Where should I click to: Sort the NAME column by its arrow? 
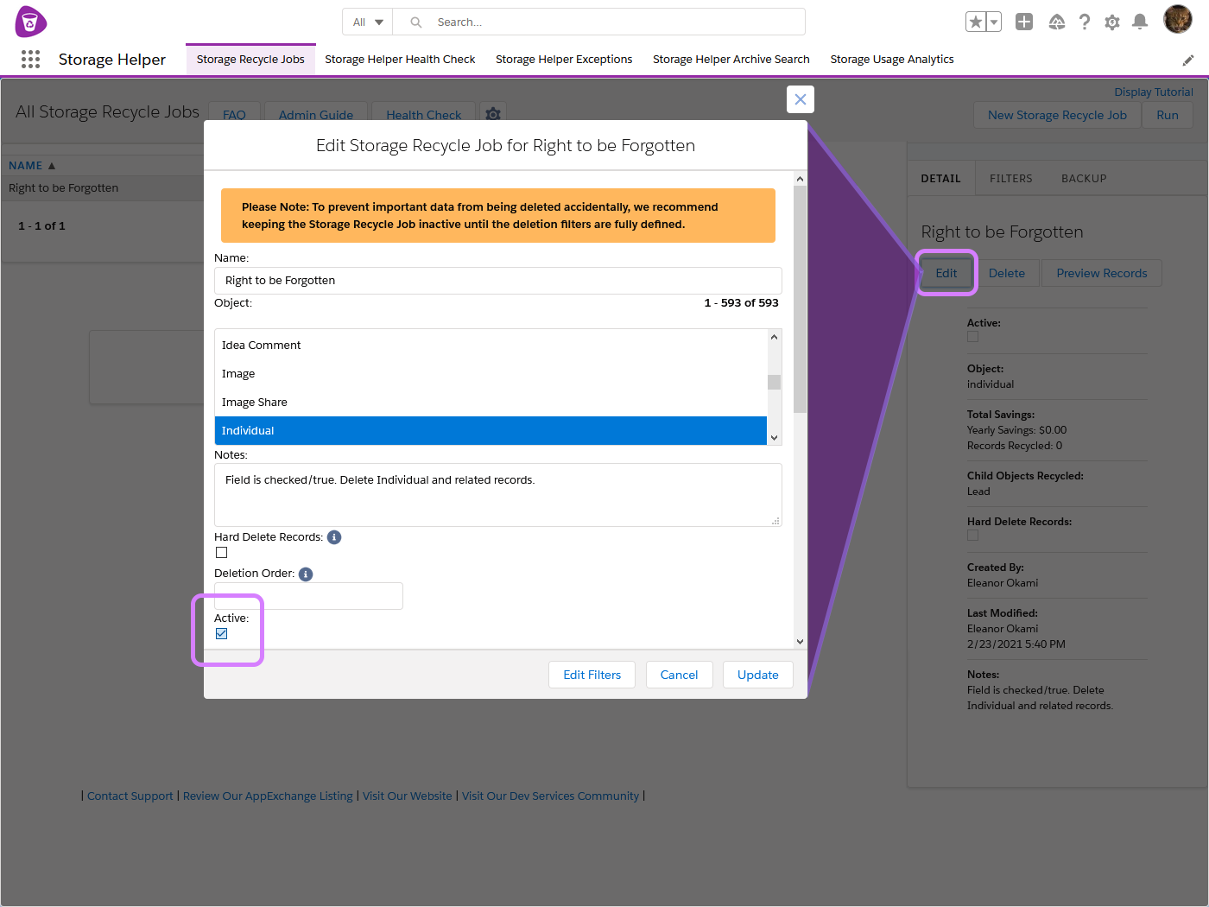tap(52, 166)
